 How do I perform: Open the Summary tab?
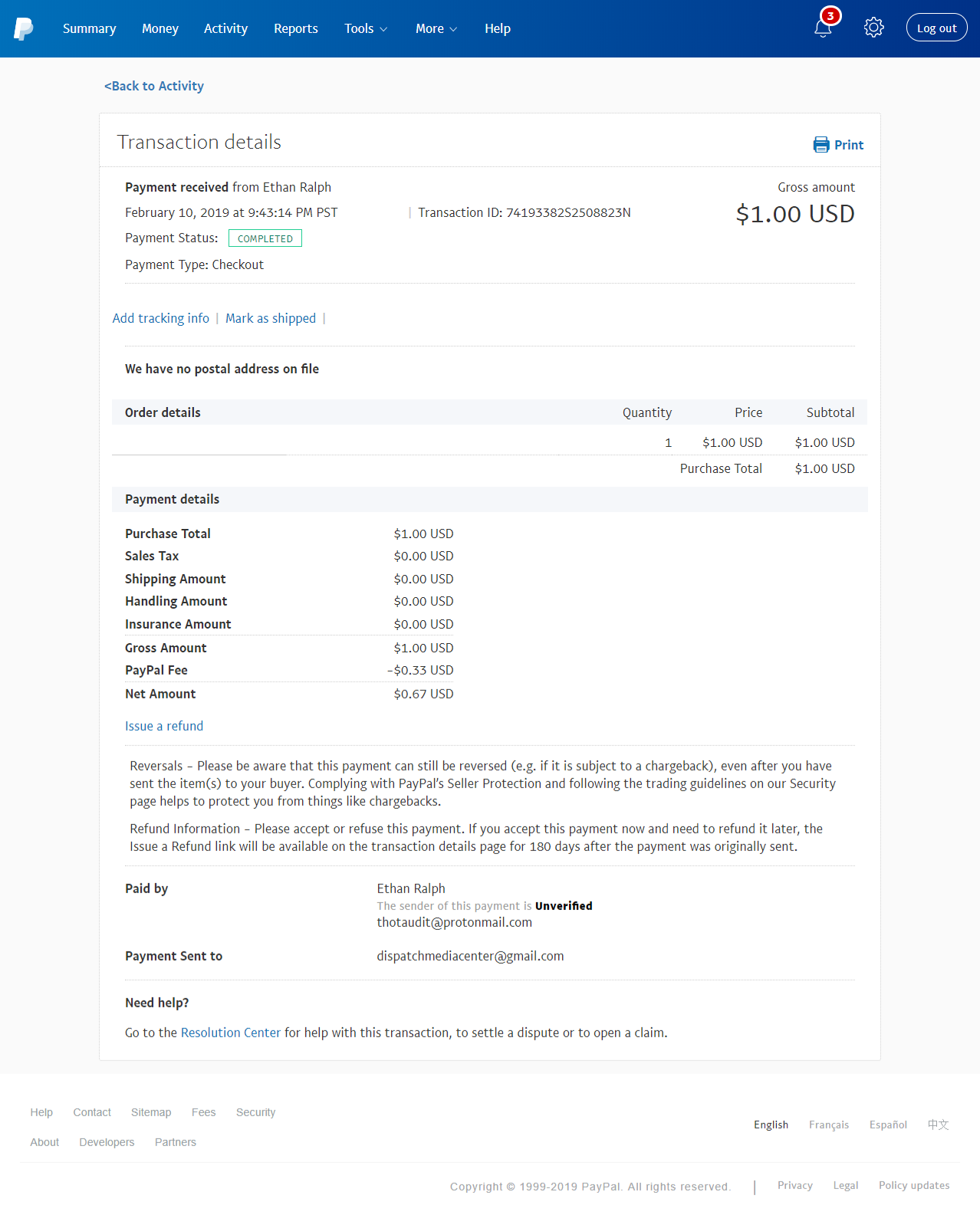(x=89, y=28)
